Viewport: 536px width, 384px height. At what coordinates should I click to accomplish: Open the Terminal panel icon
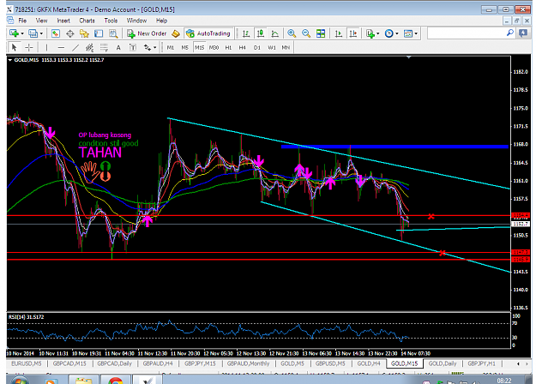pyautogui.click(x=99, y=33)
